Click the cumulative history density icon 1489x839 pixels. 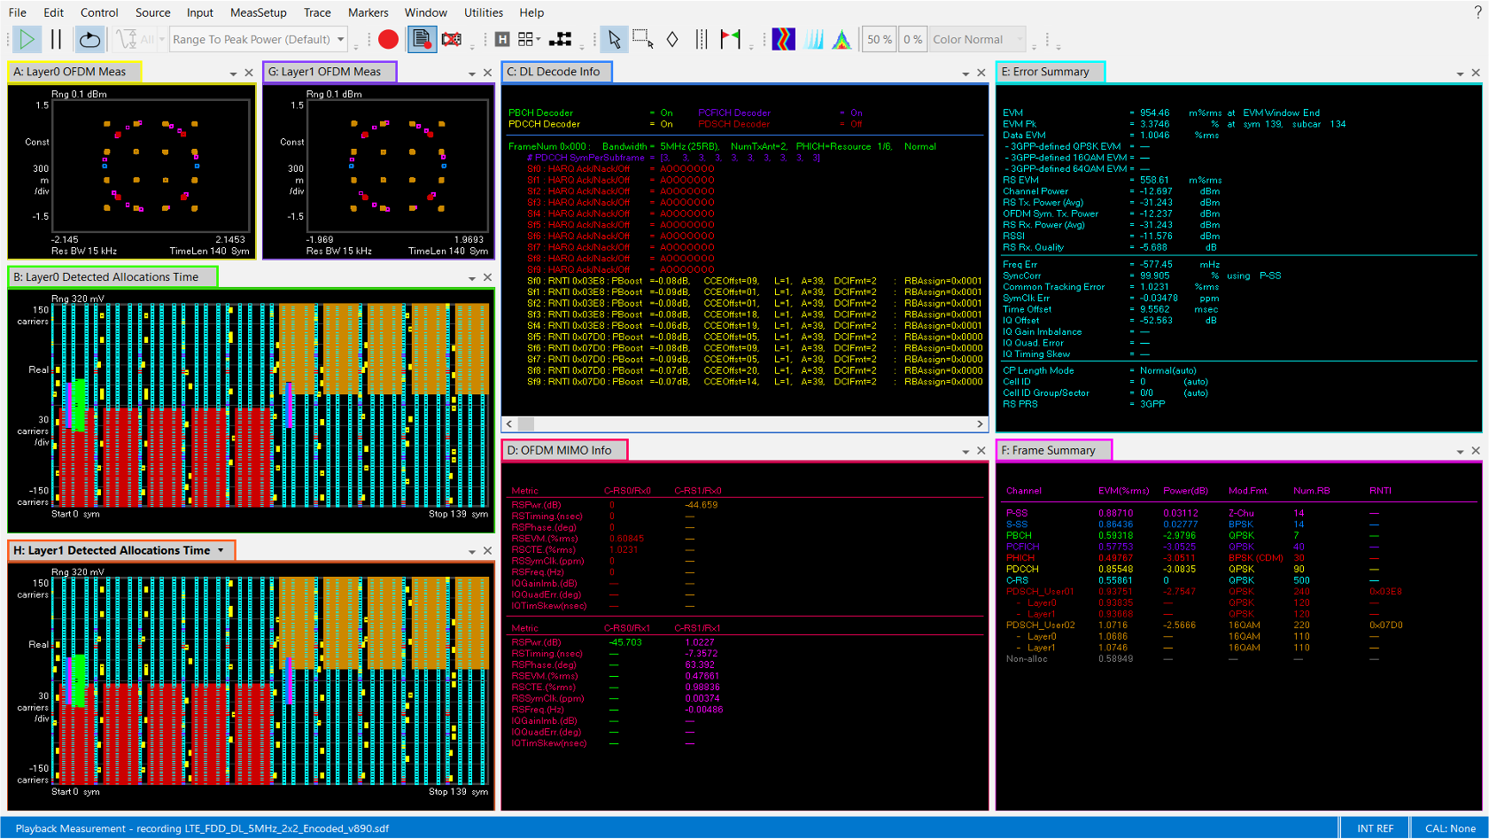click(842, 39)
